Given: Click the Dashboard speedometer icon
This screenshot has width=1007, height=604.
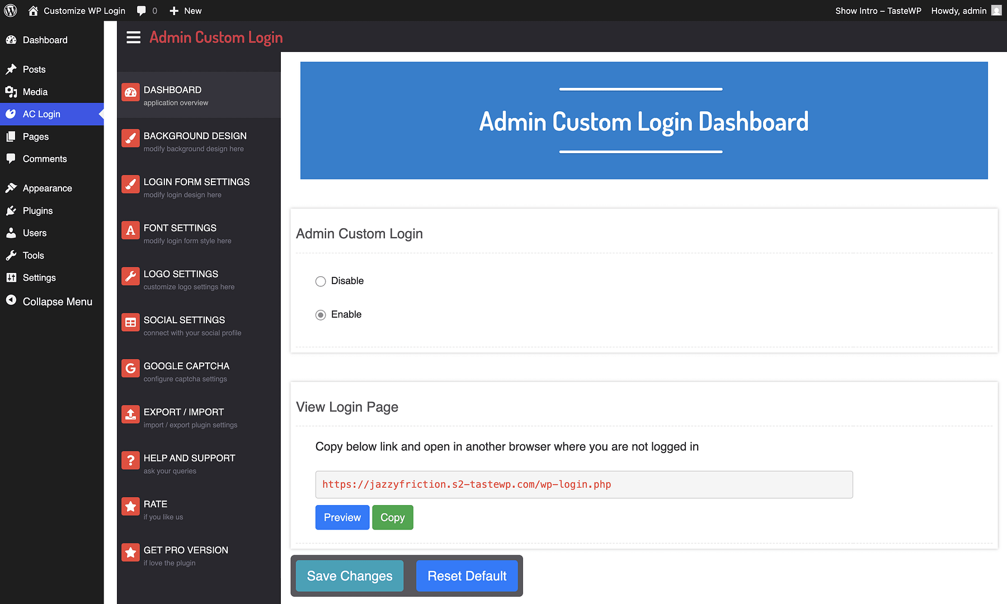Looking at the screenshot, I should tap(130, 92).
